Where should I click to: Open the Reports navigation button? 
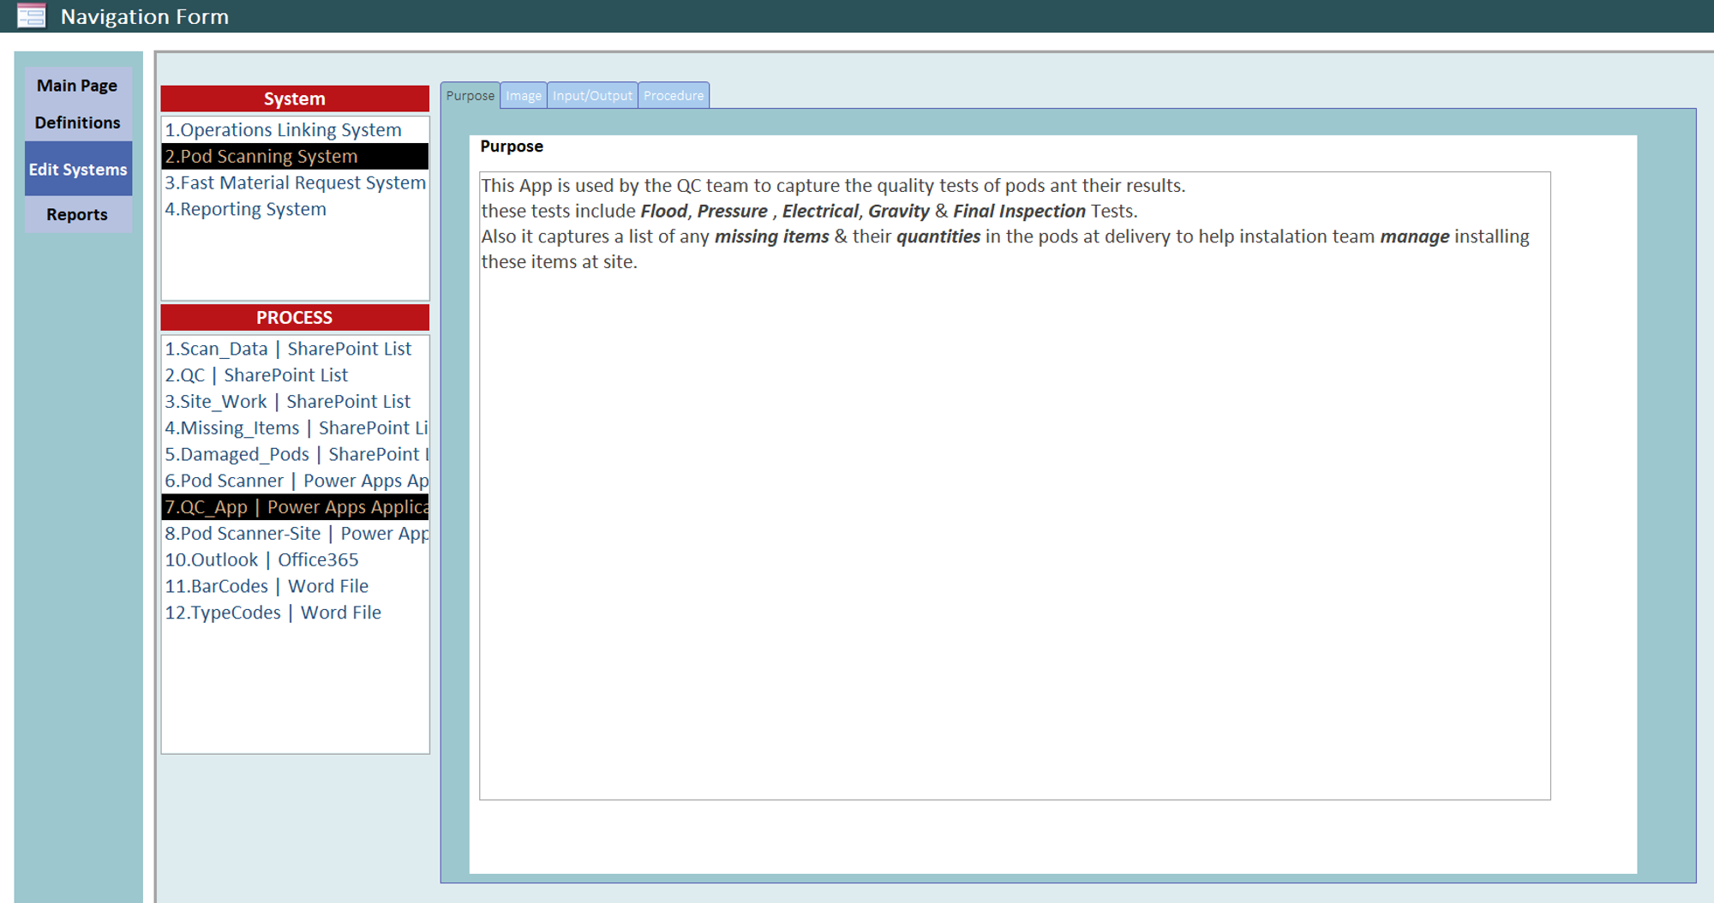click(78, 214)
